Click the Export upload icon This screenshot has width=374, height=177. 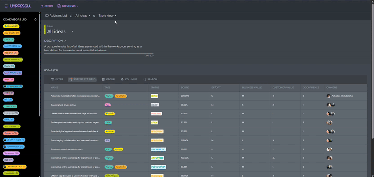point(42,6)
